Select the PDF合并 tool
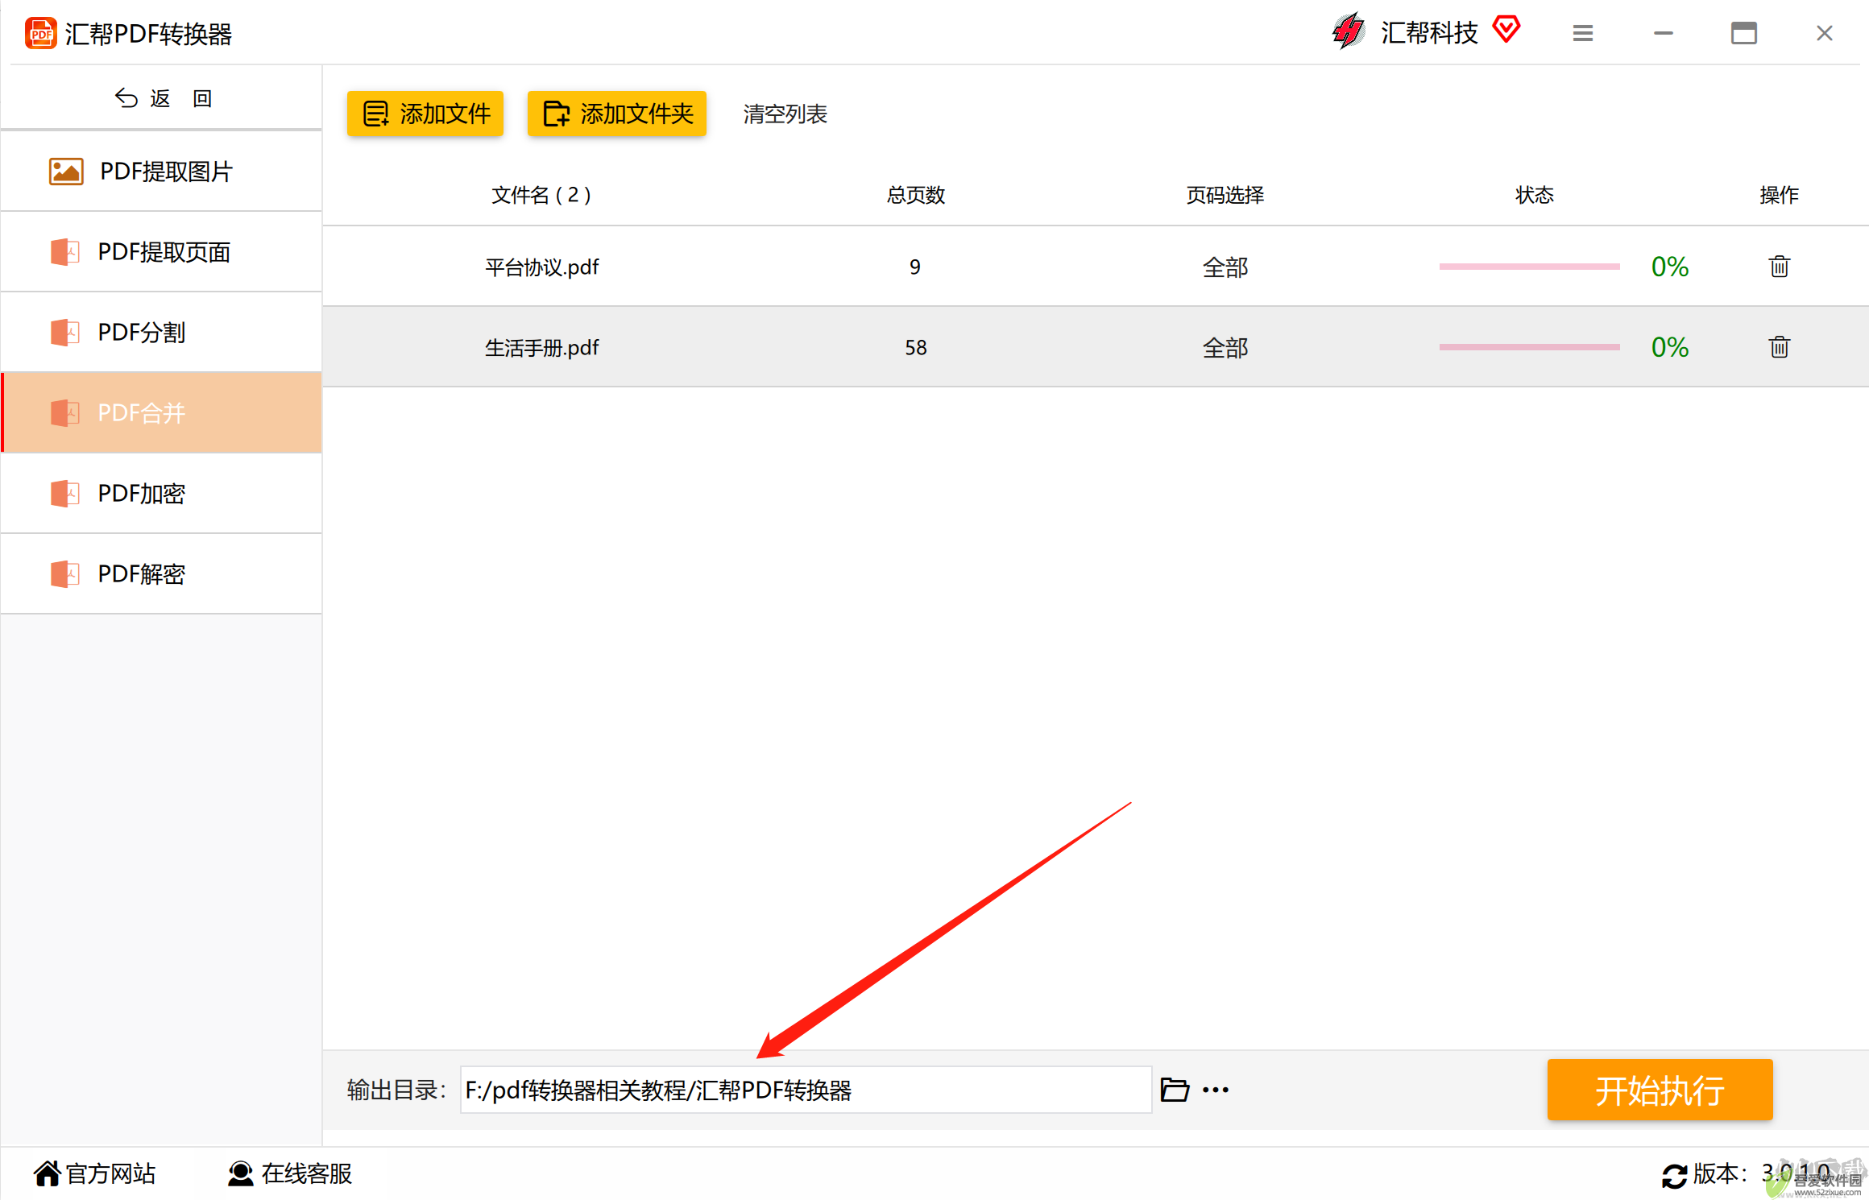1869x1200 pixels. 162,413
